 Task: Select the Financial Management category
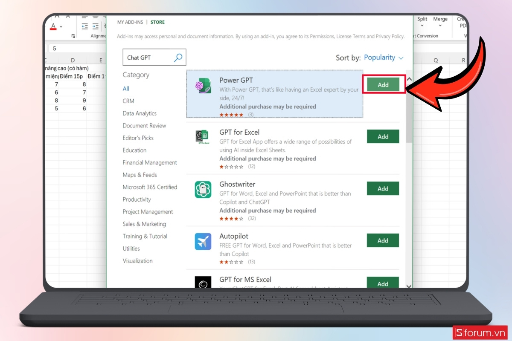click(150, 162)
